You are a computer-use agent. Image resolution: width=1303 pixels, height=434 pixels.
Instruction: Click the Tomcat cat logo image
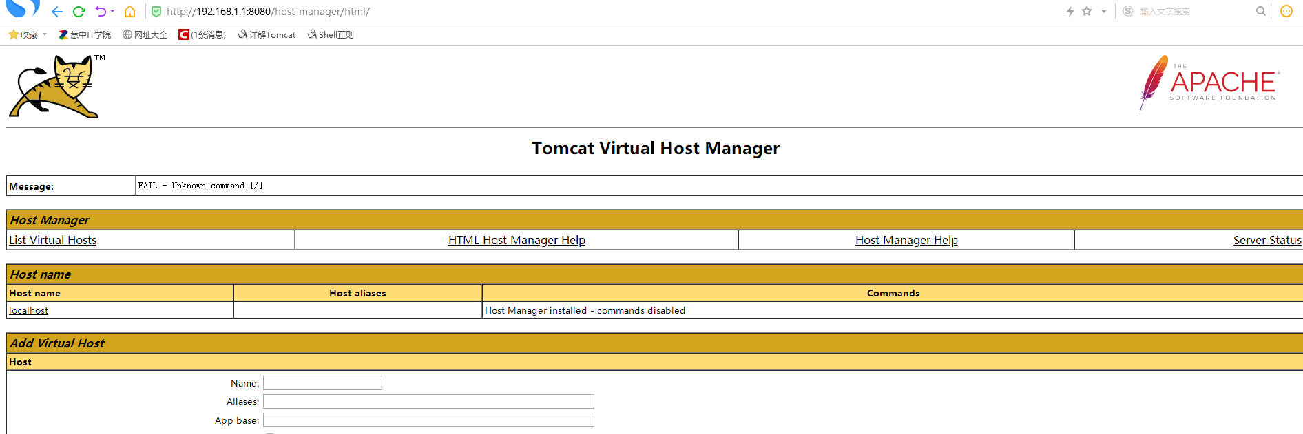56,87
